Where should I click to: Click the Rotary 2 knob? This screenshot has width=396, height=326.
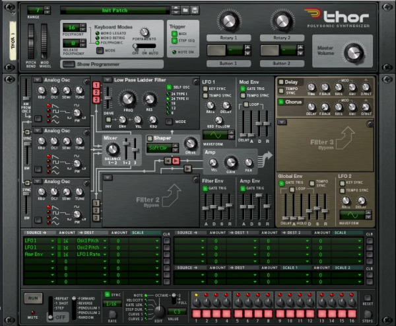[282, 20]
